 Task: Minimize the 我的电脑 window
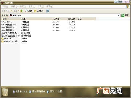116,2
